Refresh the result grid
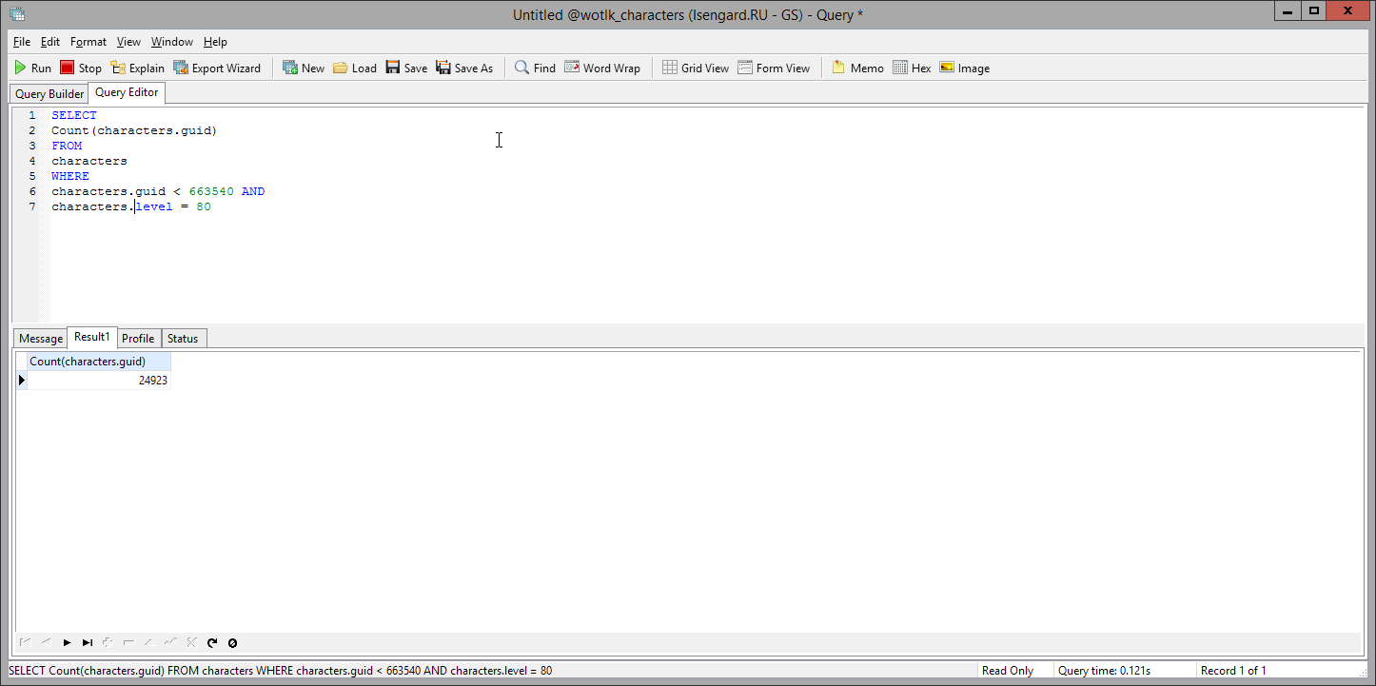The image size is (1376, 686). [212, 643]
